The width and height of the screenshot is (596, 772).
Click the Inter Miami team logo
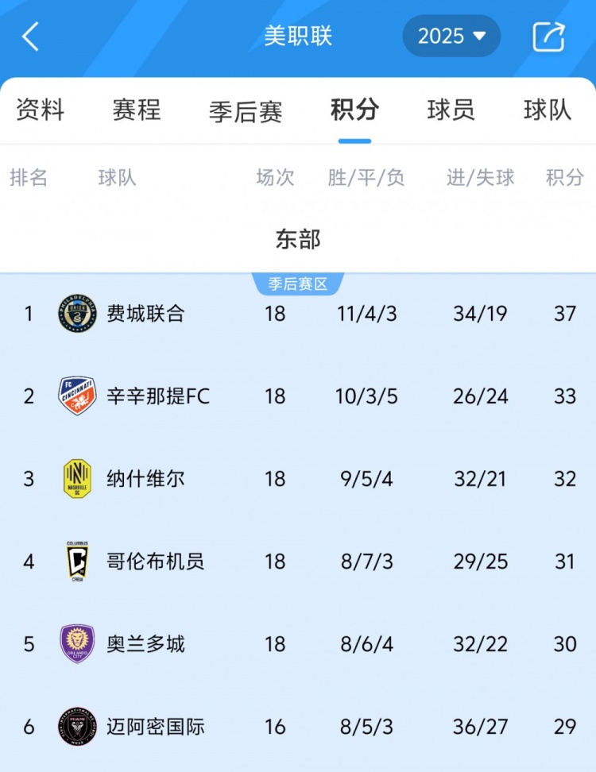(77, 727)
